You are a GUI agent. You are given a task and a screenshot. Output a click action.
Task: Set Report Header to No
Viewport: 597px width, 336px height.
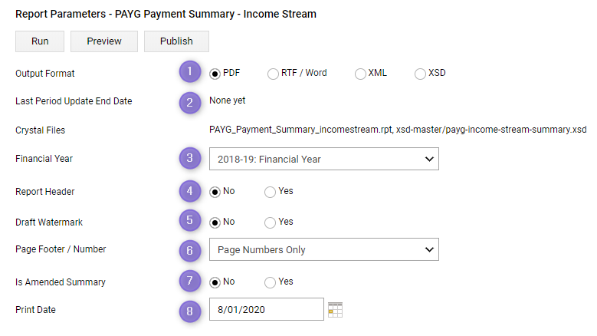[215, 192]
